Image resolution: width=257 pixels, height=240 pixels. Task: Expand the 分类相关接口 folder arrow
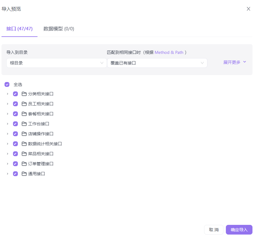pyautogui.click(x=8, y=94)
